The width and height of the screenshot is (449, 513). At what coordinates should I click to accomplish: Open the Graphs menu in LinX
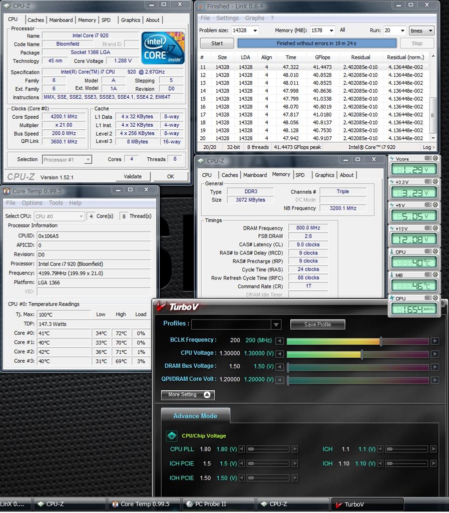pos(255,18)
